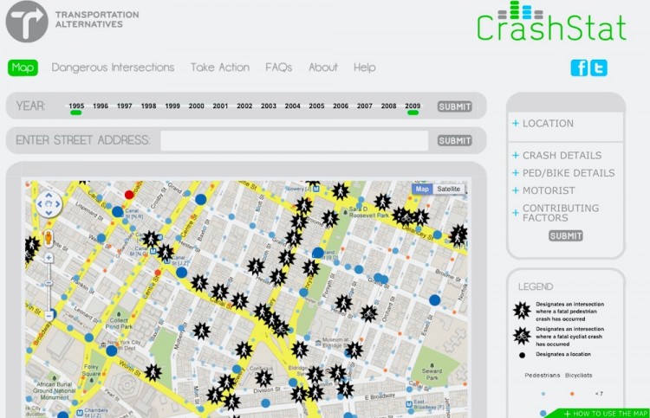Switch map to Satellite view
Image resolution: width=650 pixels, height=418 pixels.
[449, 189]
